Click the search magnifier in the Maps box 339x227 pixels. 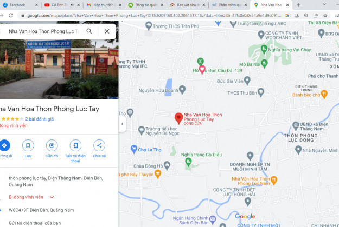[x=89, y=31]
